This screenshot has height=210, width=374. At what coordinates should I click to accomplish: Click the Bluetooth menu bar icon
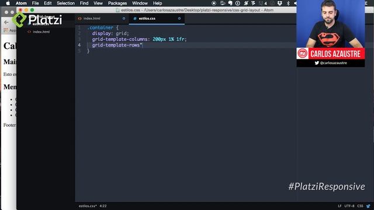click(x=288, y=3)
